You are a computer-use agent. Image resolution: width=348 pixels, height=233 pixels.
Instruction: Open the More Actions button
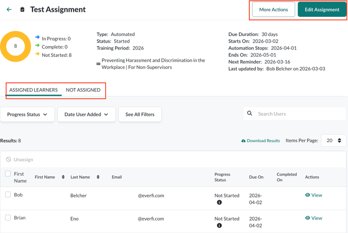[273, 10]
